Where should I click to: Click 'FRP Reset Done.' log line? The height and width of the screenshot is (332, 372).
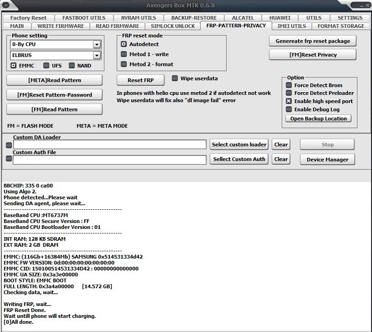[25, 310]
